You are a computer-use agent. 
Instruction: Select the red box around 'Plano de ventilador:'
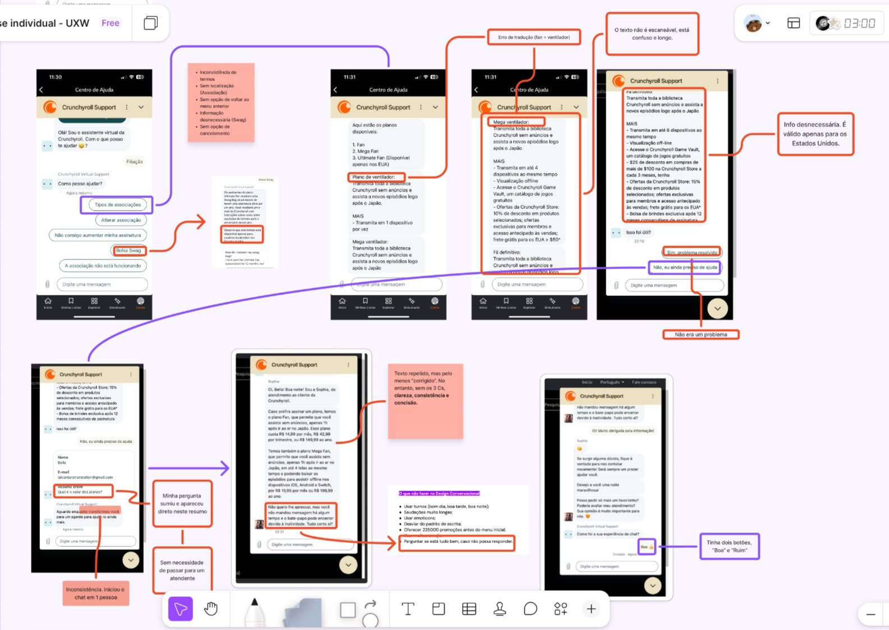point(376,177)
